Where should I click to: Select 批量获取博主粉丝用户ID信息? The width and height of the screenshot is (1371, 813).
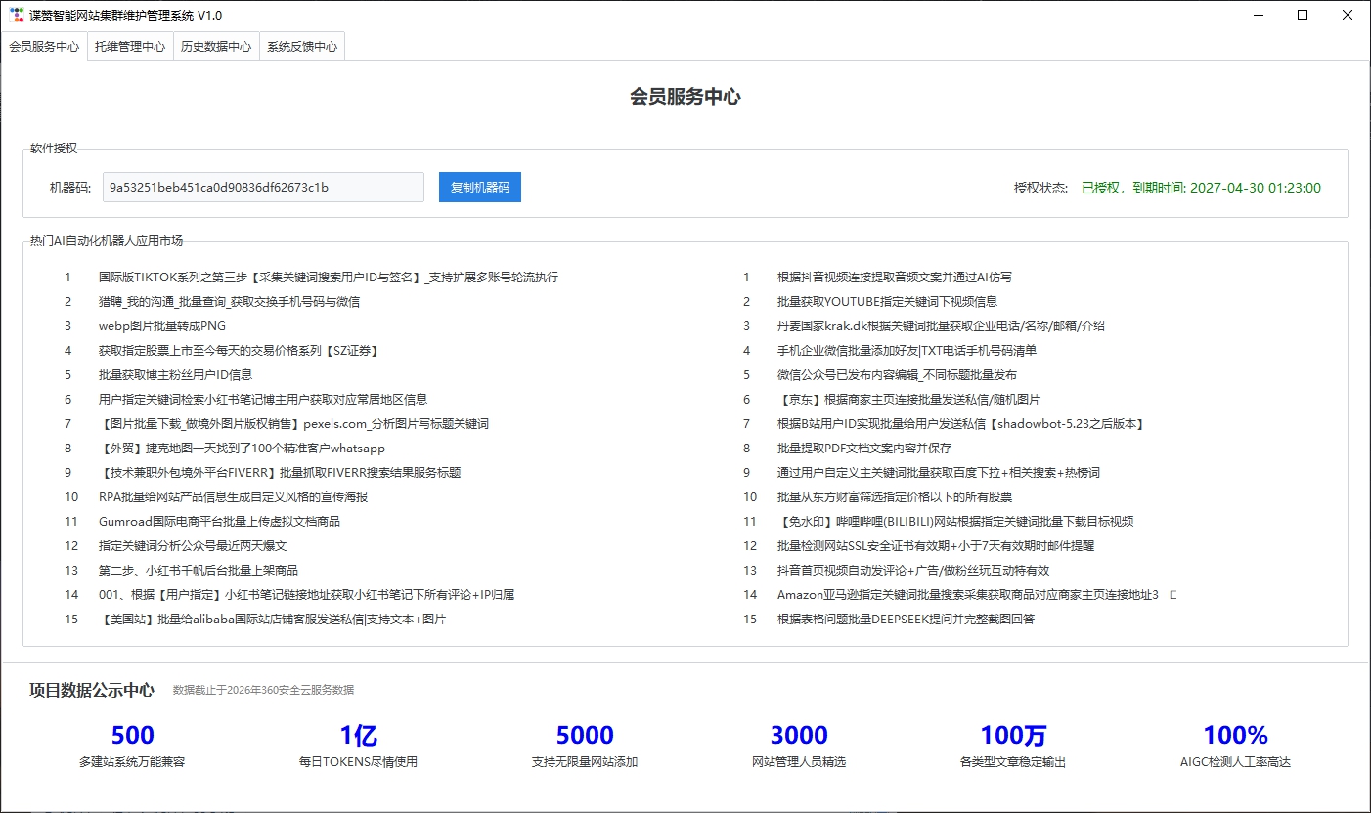tap(176, 375)
